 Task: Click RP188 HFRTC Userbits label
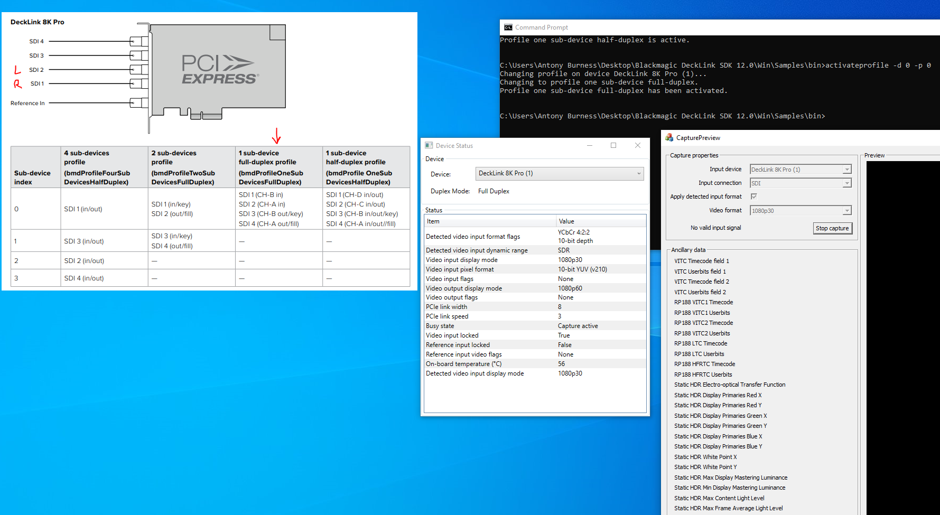coord(703,374)
